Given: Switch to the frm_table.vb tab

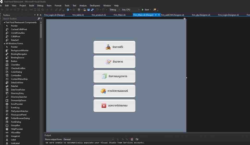Looking at the screenshot, I should point(78,15).
